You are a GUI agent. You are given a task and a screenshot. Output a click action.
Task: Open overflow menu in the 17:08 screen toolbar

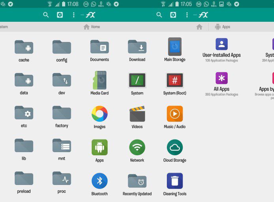coord(74,15)
